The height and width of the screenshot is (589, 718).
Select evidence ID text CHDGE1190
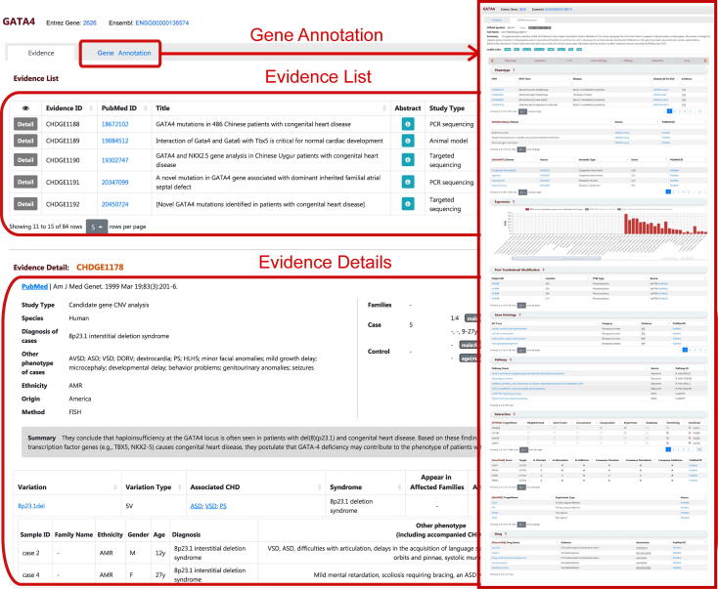click(63, 160)
